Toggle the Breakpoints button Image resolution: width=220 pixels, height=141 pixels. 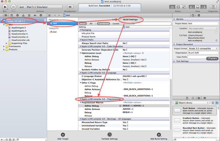[70, 7]
